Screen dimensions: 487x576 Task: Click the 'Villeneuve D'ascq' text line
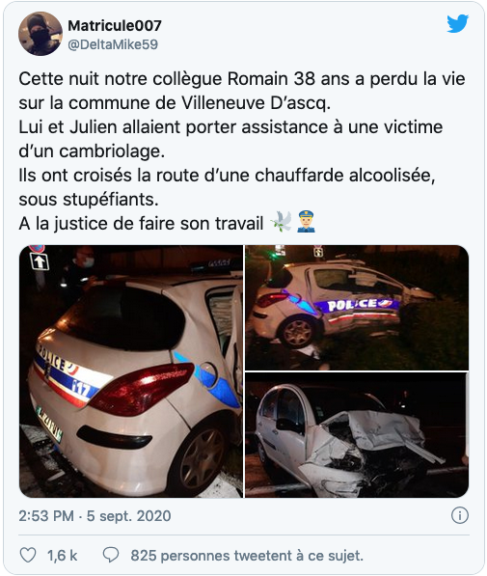tap(175, 103)
